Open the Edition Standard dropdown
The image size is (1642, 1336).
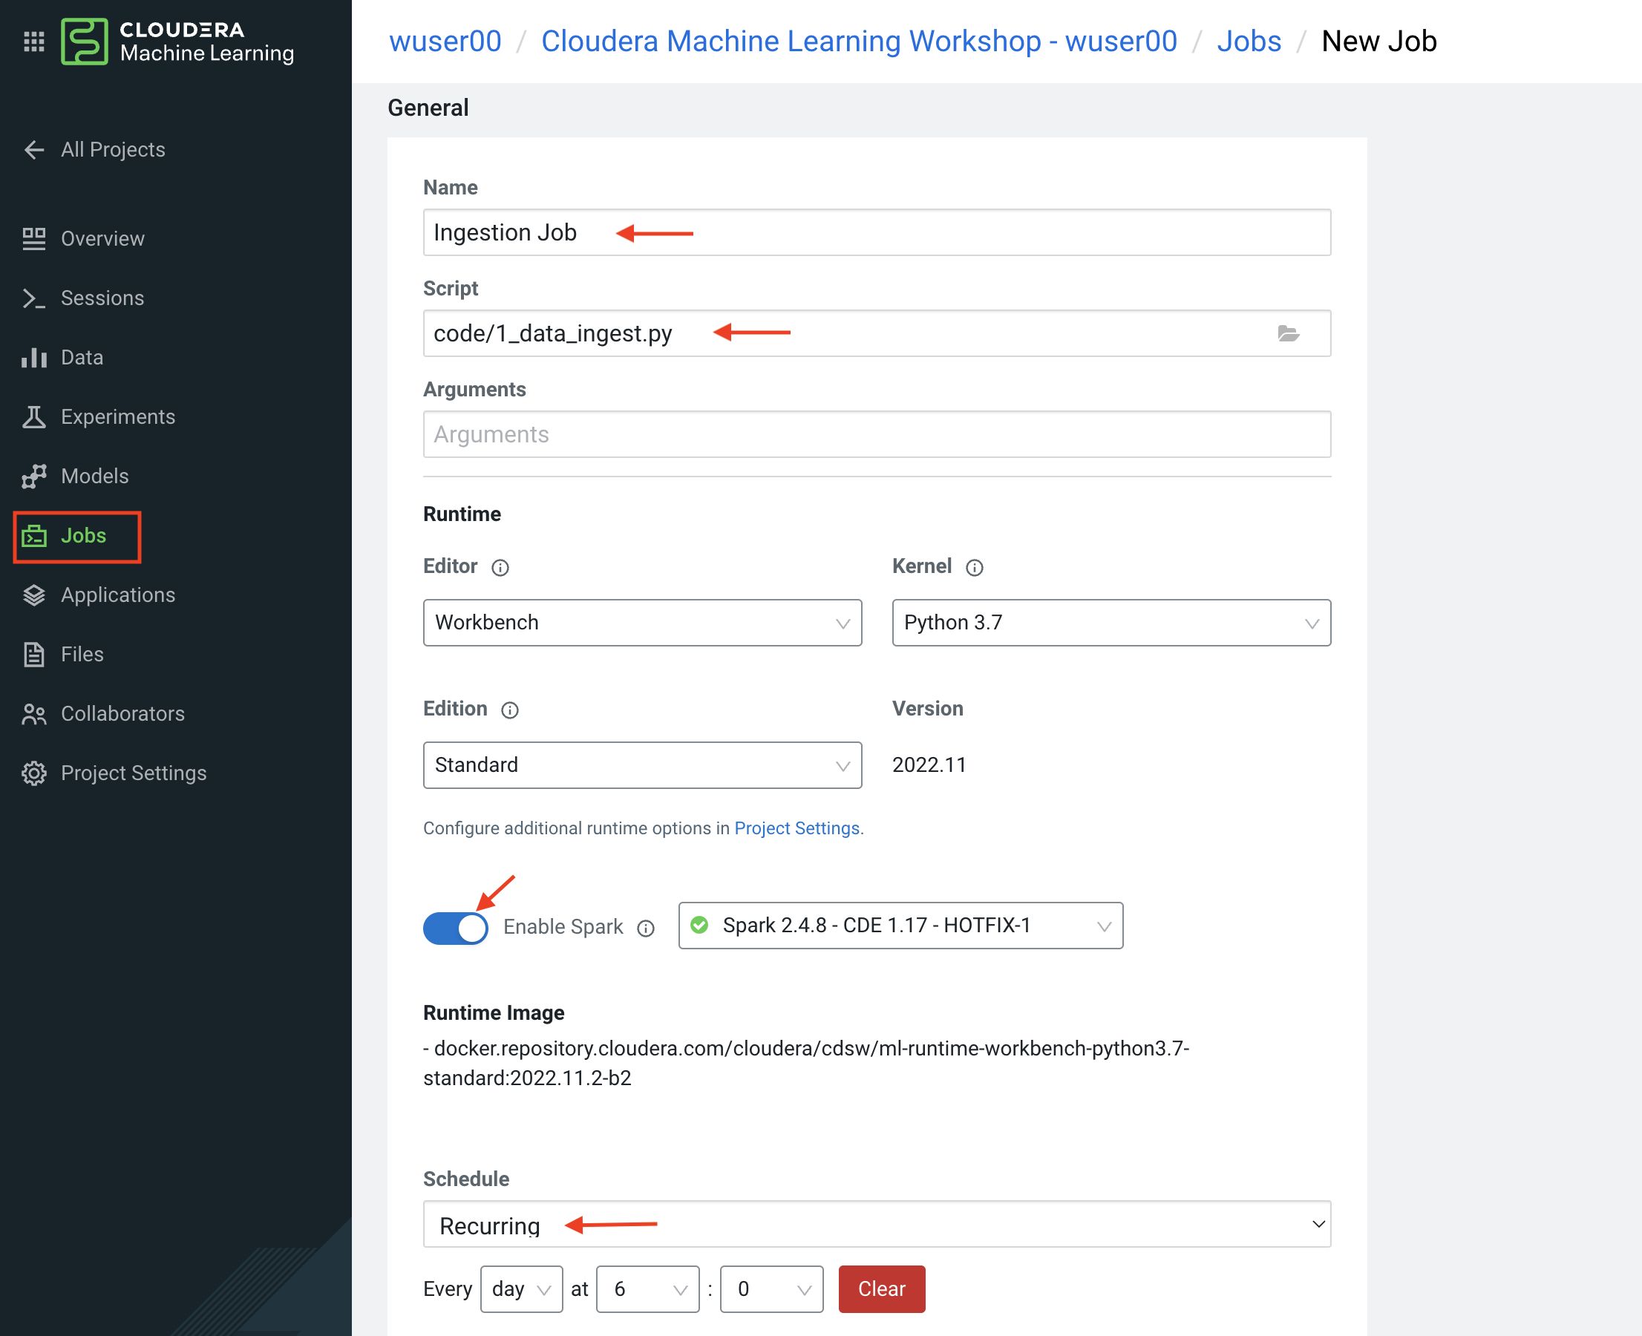(x=642, y=765)
